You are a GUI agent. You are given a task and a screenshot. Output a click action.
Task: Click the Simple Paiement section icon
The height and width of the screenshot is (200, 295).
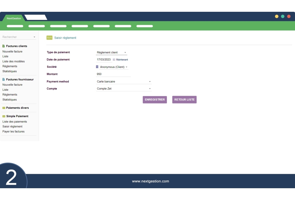[x=4, y=116]
